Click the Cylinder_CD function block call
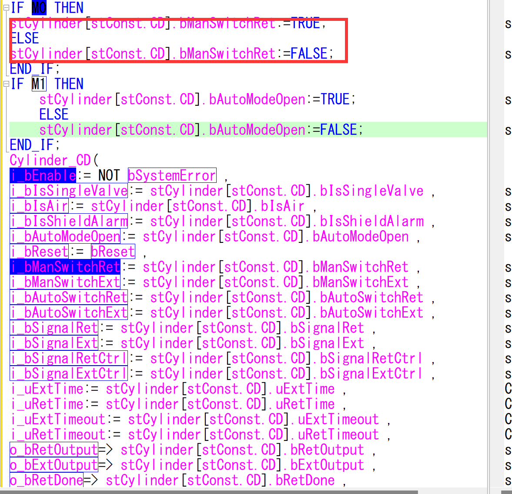The height and width of the screenshot is (494, 512). pyautogui.click(x=50, y=160)
